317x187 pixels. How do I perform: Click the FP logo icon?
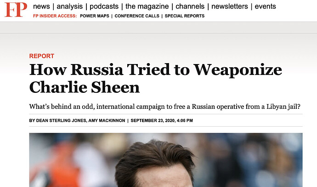[16, 10]
